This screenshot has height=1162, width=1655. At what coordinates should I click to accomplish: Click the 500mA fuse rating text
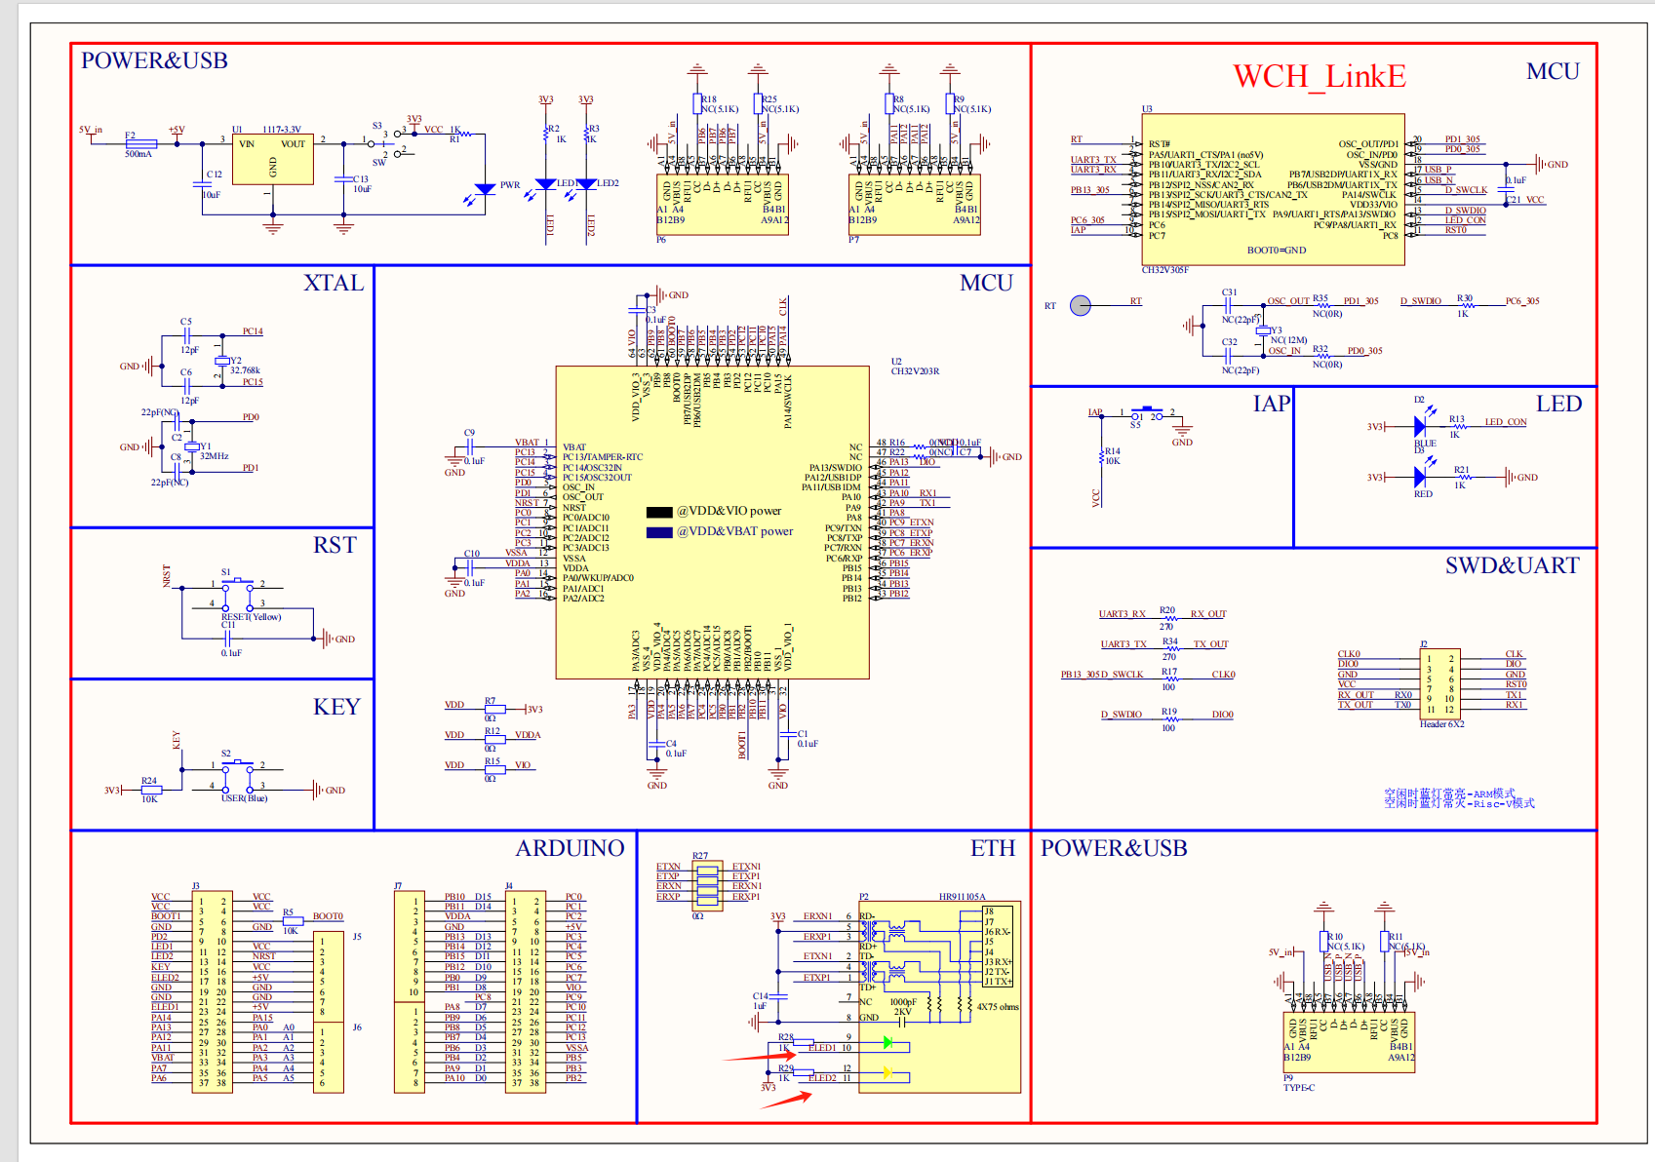[x=138, y=154]
